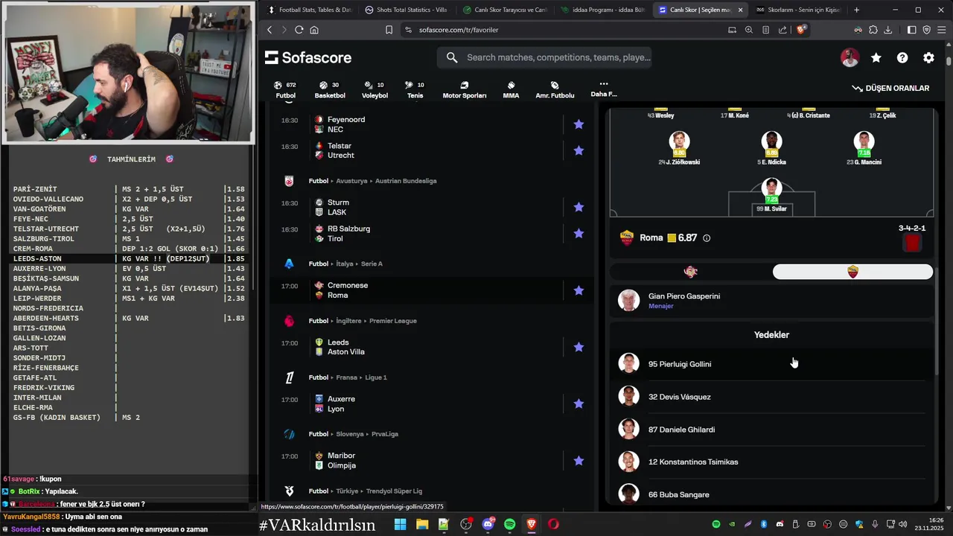Screen dimensions: 953x536
Task: Open the Windows Start menu
Action: [400, 524]
